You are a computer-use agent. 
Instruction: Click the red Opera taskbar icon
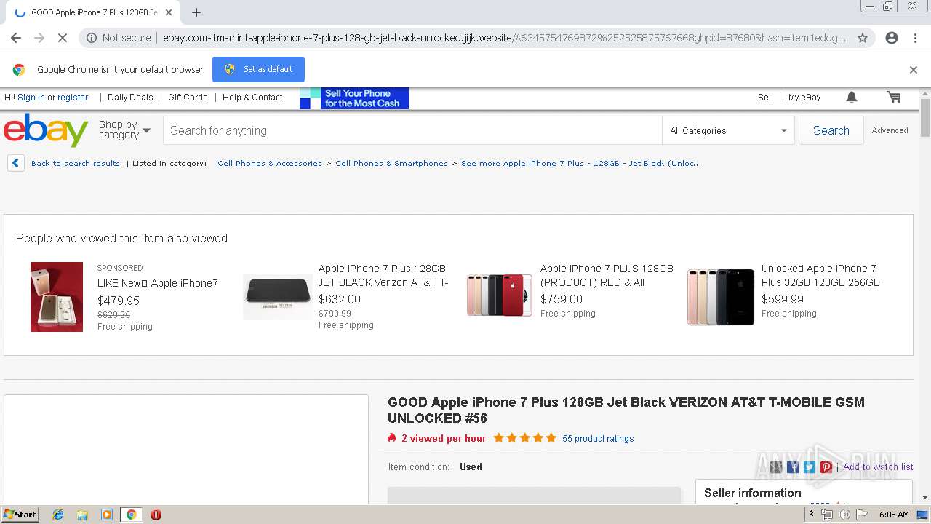[156, 515]
